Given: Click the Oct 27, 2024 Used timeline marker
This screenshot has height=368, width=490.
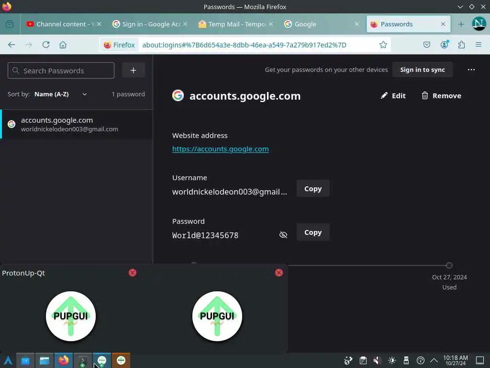Looking at the screenshot, I should pyautogui.click(x=449, y=265).
